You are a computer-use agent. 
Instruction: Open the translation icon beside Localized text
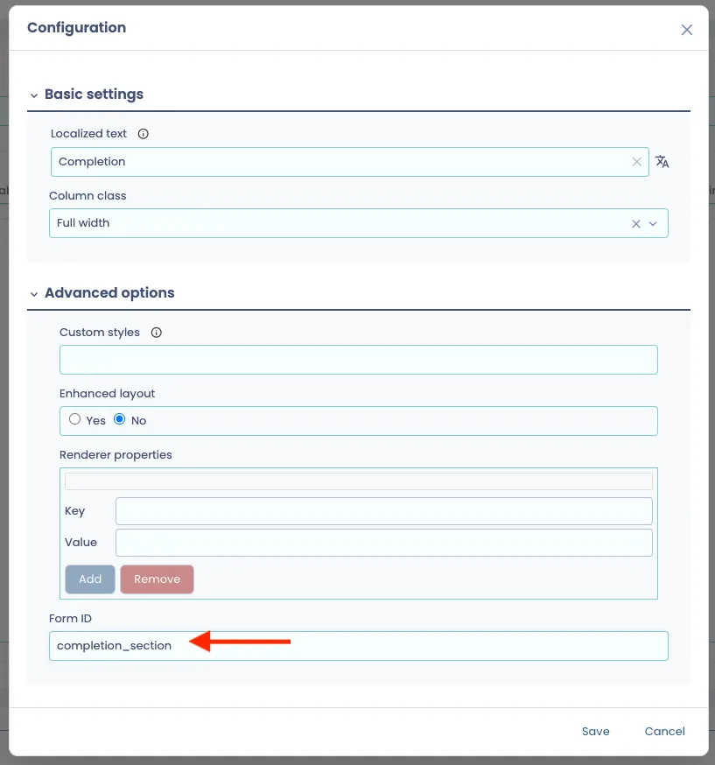point(662,161)
